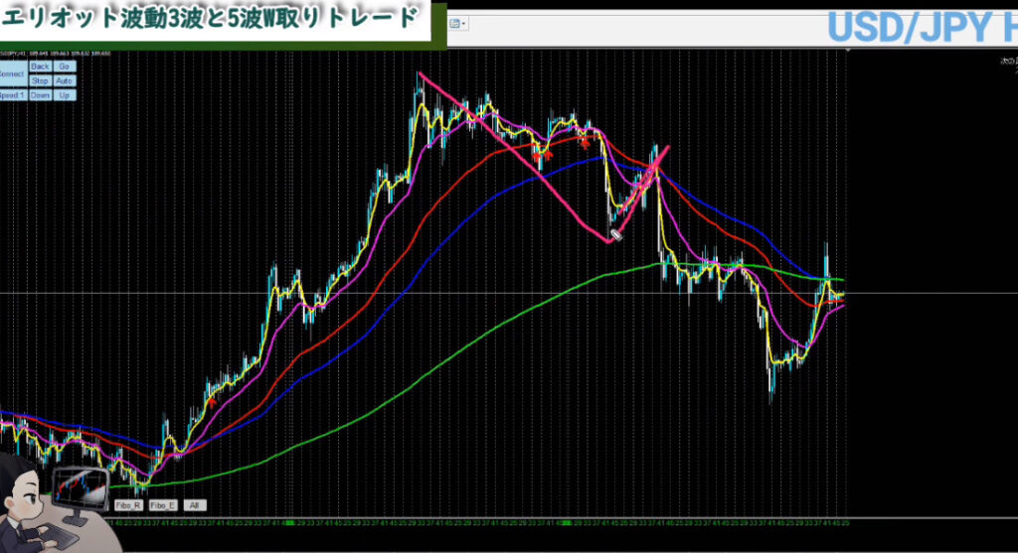
Task: Click the Connect button
Action: 12,73
